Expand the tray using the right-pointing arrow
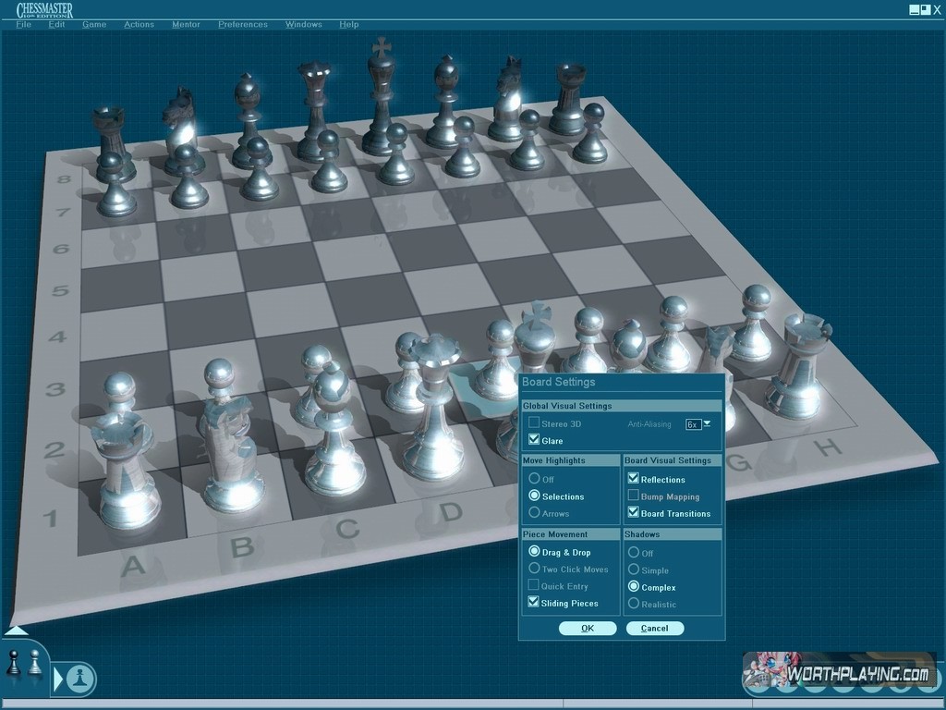The image size is (946, 710). coord(58,679)
